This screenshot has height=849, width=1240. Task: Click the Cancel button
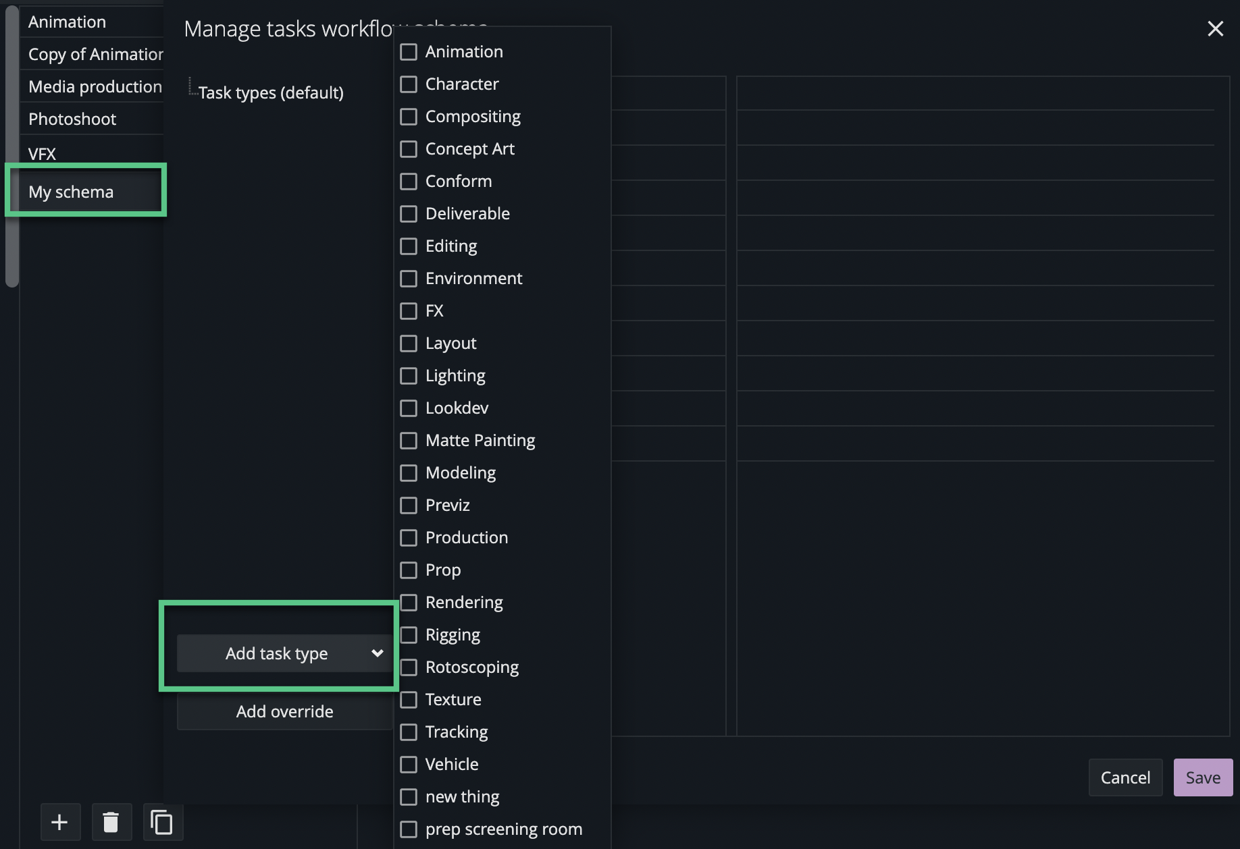[1125, 777]
